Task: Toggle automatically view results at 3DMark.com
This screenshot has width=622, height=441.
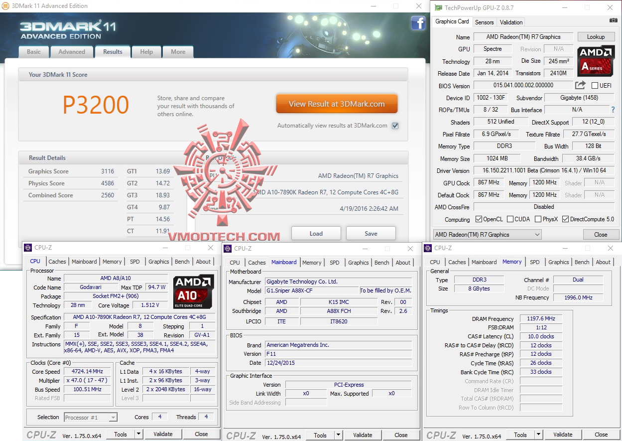Action: click(x=395, y=126)
